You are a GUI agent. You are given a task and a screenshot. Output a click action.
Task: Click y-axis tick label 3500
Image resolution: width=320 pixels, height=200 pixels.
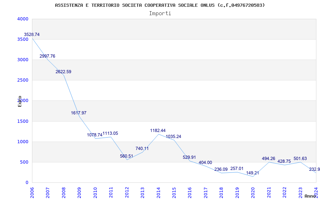tap(23, 39)
